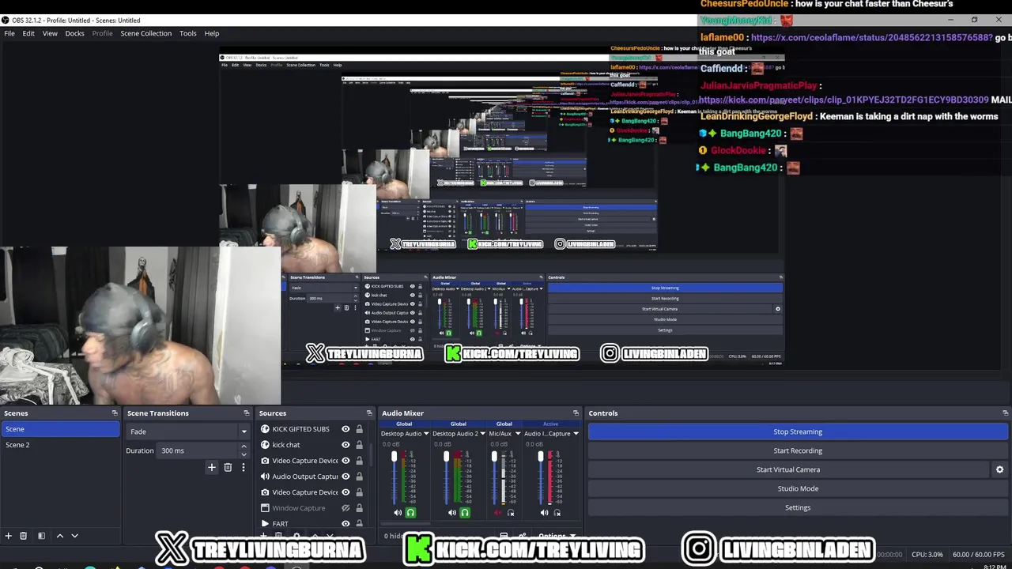
Task: Unlock Audio Output Capture source
Action: pyautogui.click(x=359, y=477)
